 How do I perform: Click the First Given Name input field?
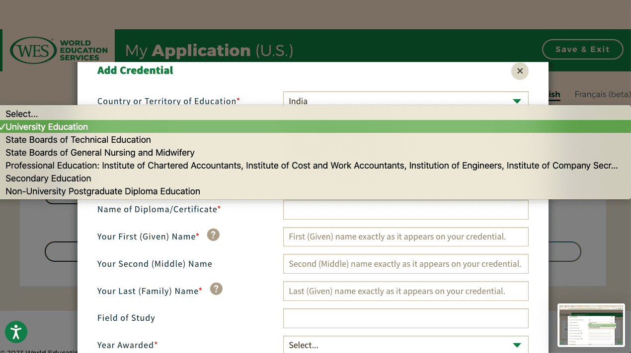(405, 236)
